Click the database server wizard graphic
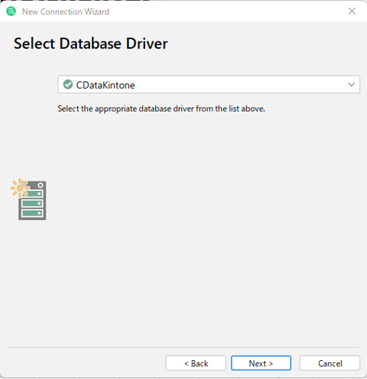The height and width of the screenshot is (379, 367). click(x=28, y=199)
